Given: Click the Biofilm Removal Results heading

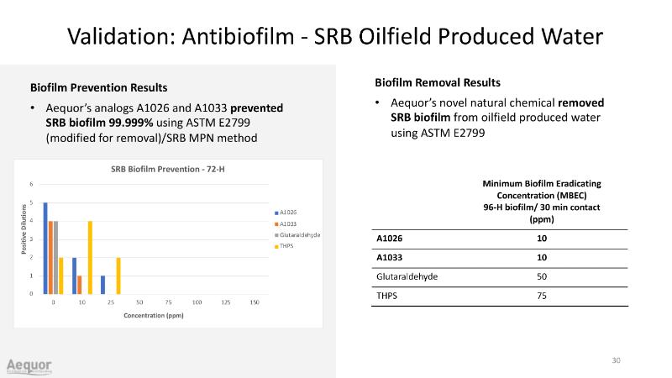Looking at the screenshot, I should (x=438, y=82).
